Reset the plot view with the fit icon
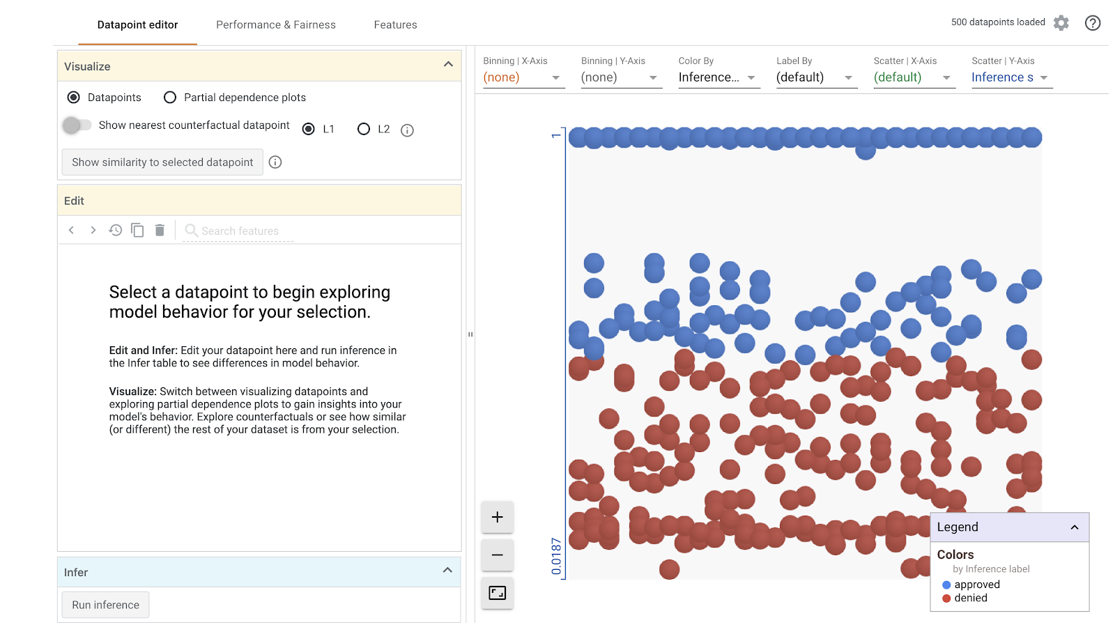Screen dimensions: 1115x634 497,592
